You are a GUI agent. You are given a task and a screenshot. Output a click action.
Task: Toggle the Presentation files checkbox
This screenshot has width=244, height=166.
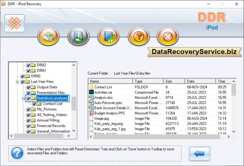[x=28, y=93]
